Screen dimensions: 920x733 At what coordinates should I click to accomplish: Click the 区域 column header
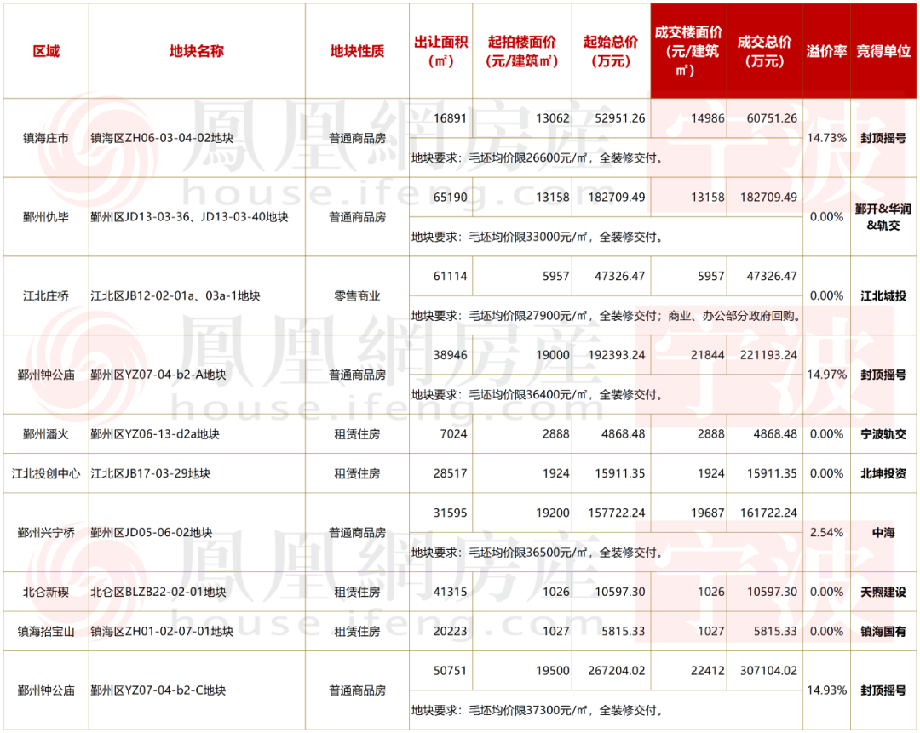46,52
